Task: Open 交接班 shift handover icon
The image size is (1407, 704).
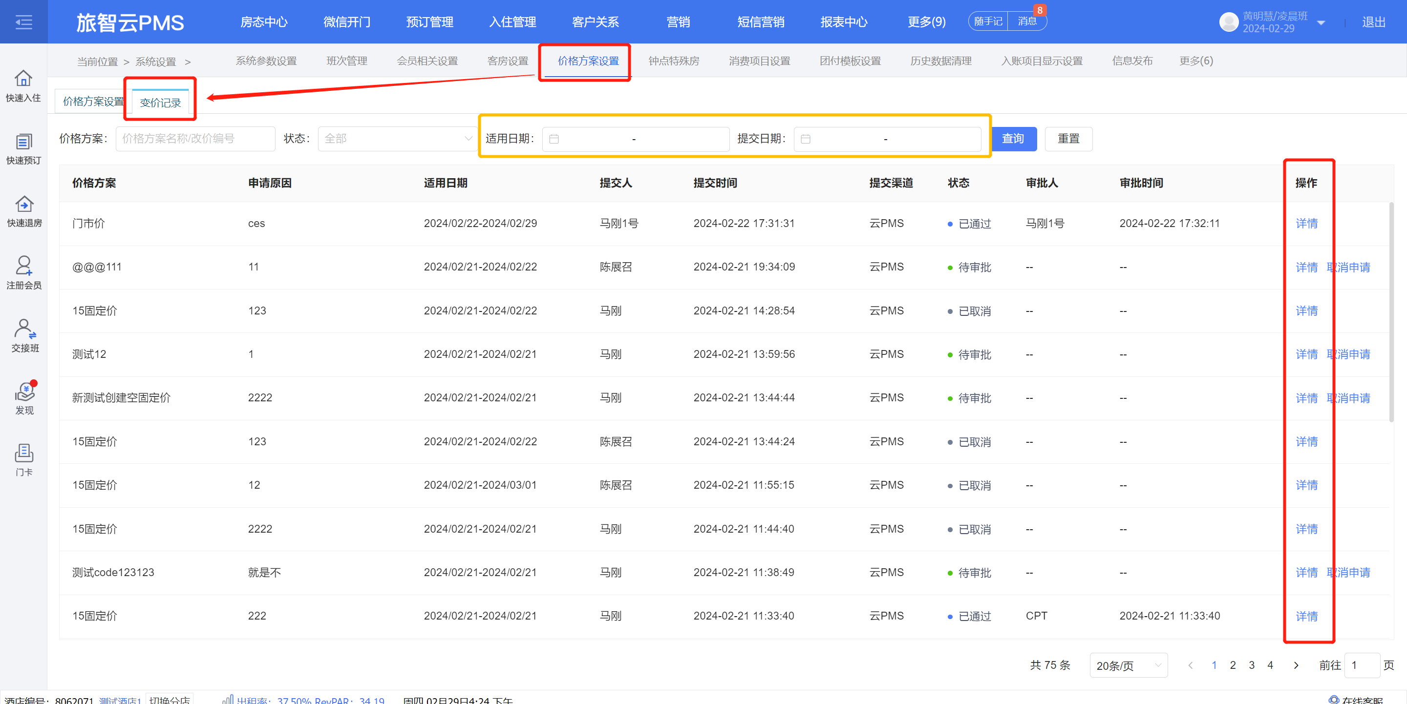Action: [25, 329]
